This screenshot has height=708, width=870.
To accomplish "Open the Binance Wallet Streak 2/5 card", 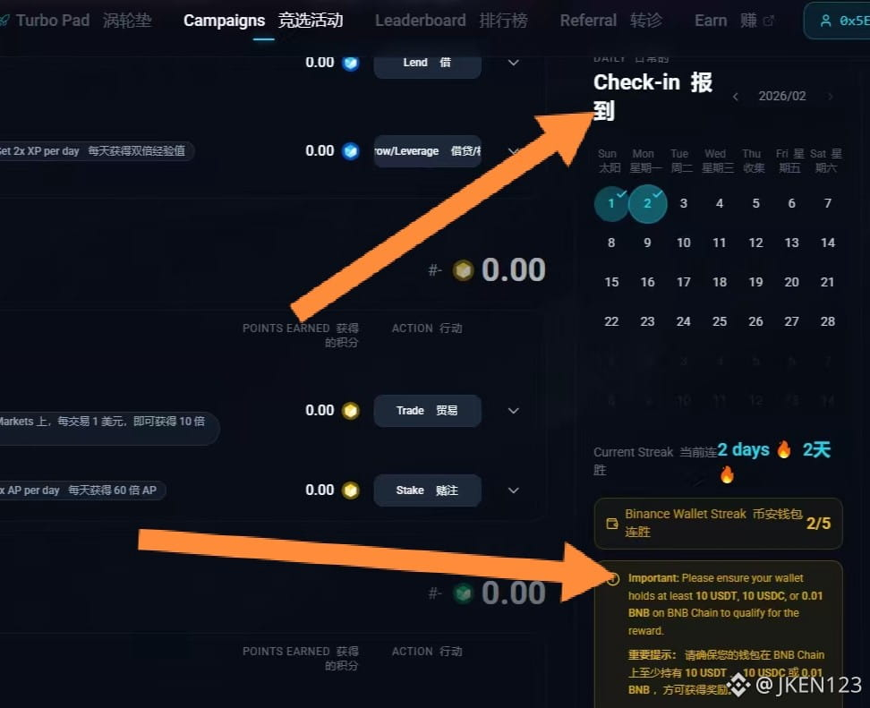I will (718, 524).
